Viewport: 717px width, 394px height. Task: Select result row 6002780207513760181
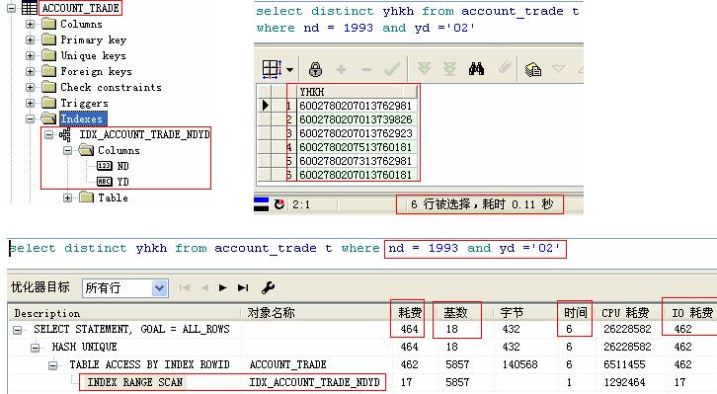pos(356,147)
